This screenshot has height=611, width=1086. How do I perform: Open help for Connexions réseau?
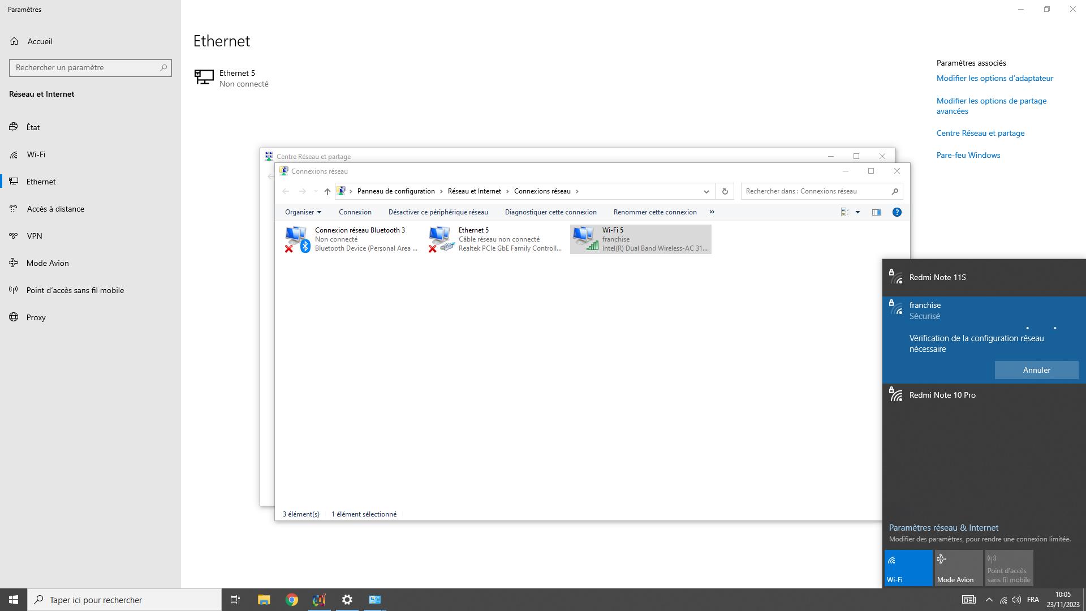(x=897, y=212)
